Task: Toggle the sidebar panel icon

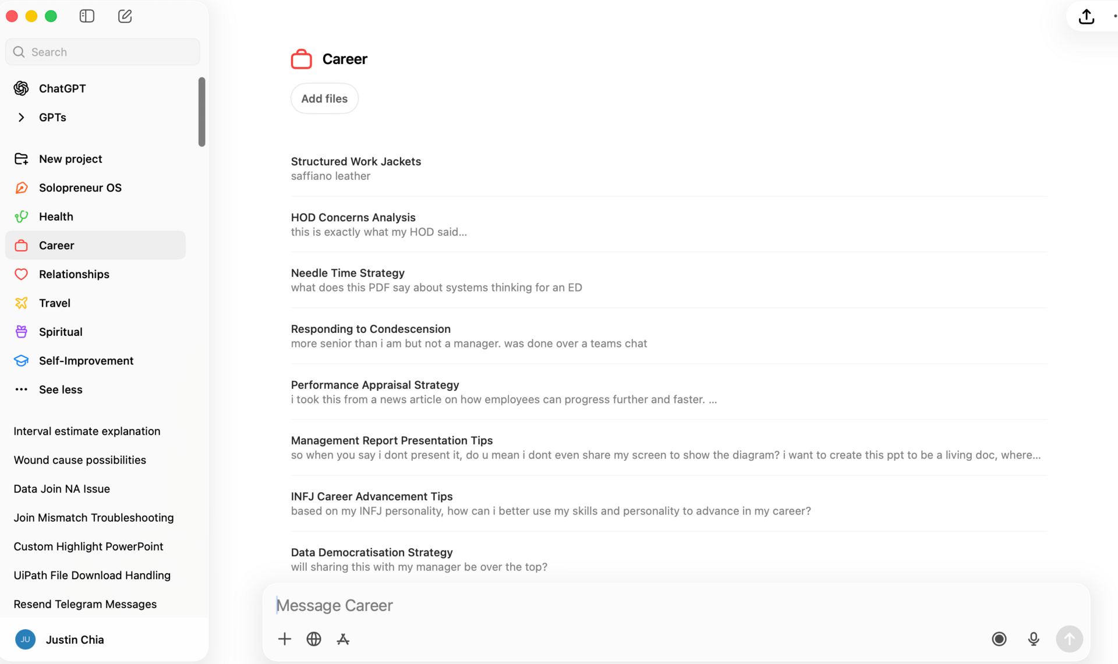Action: tap(87, 16)
